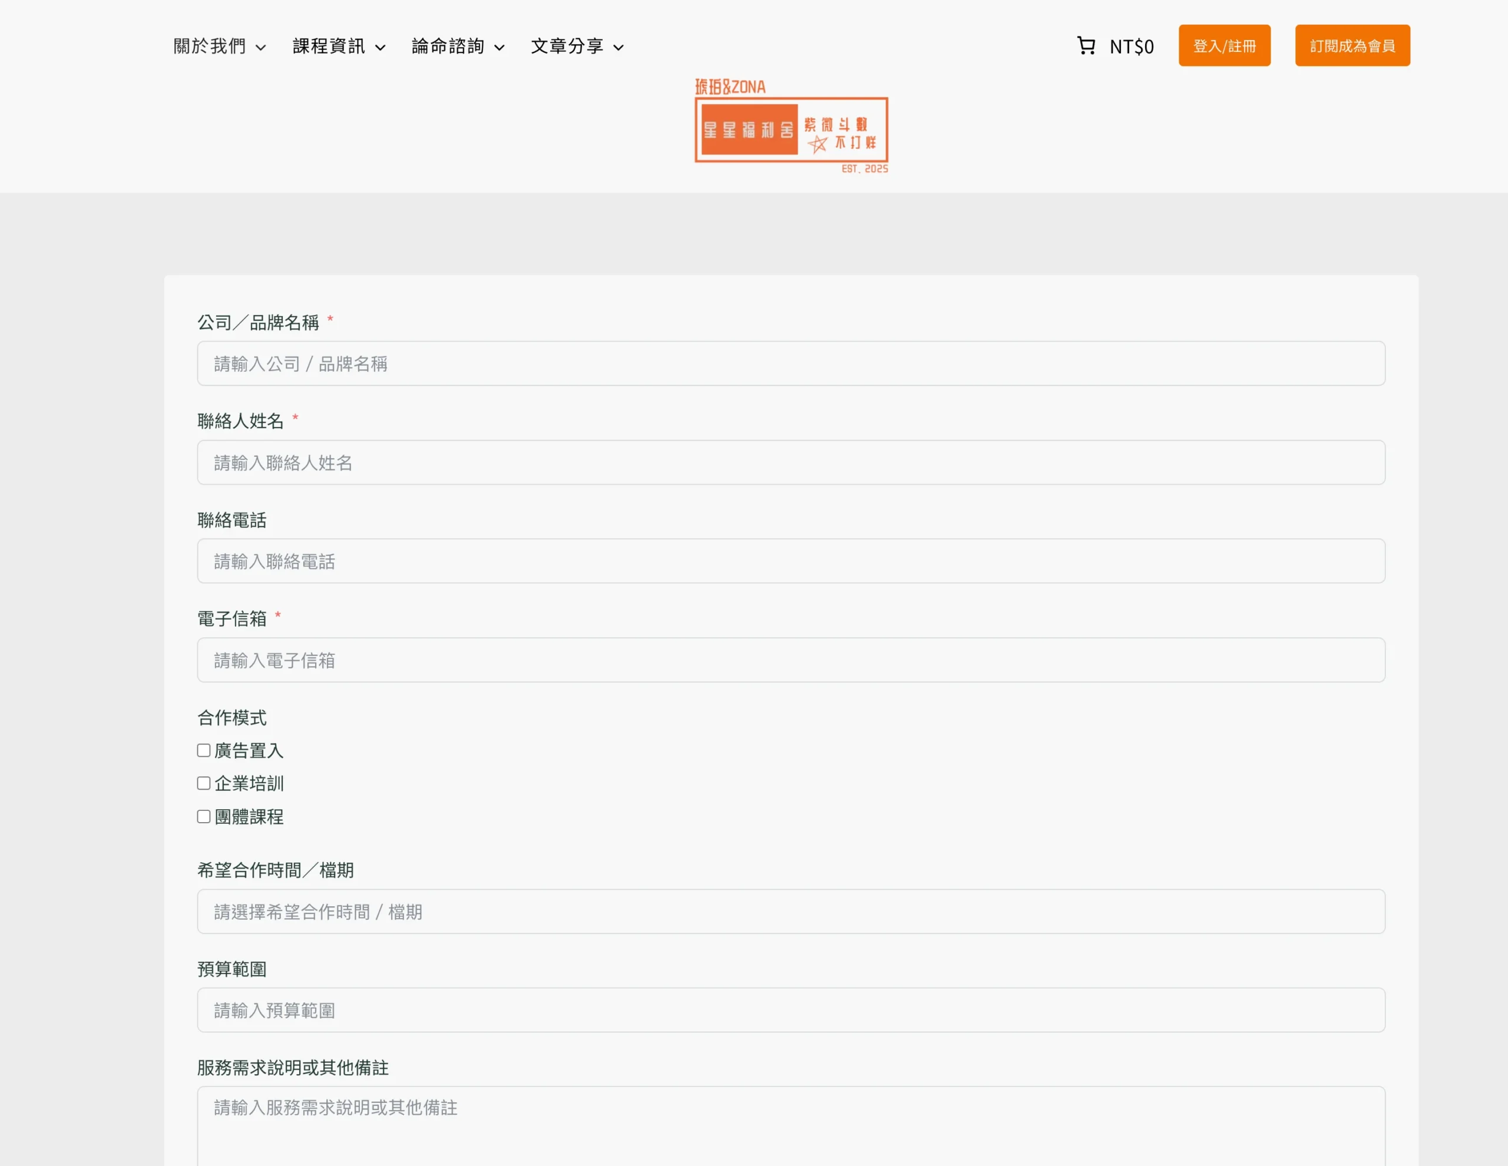This screenshot has width=1508, height=1166.
Task: Open the 課程資訊 menu item
Action: (329, 47)
